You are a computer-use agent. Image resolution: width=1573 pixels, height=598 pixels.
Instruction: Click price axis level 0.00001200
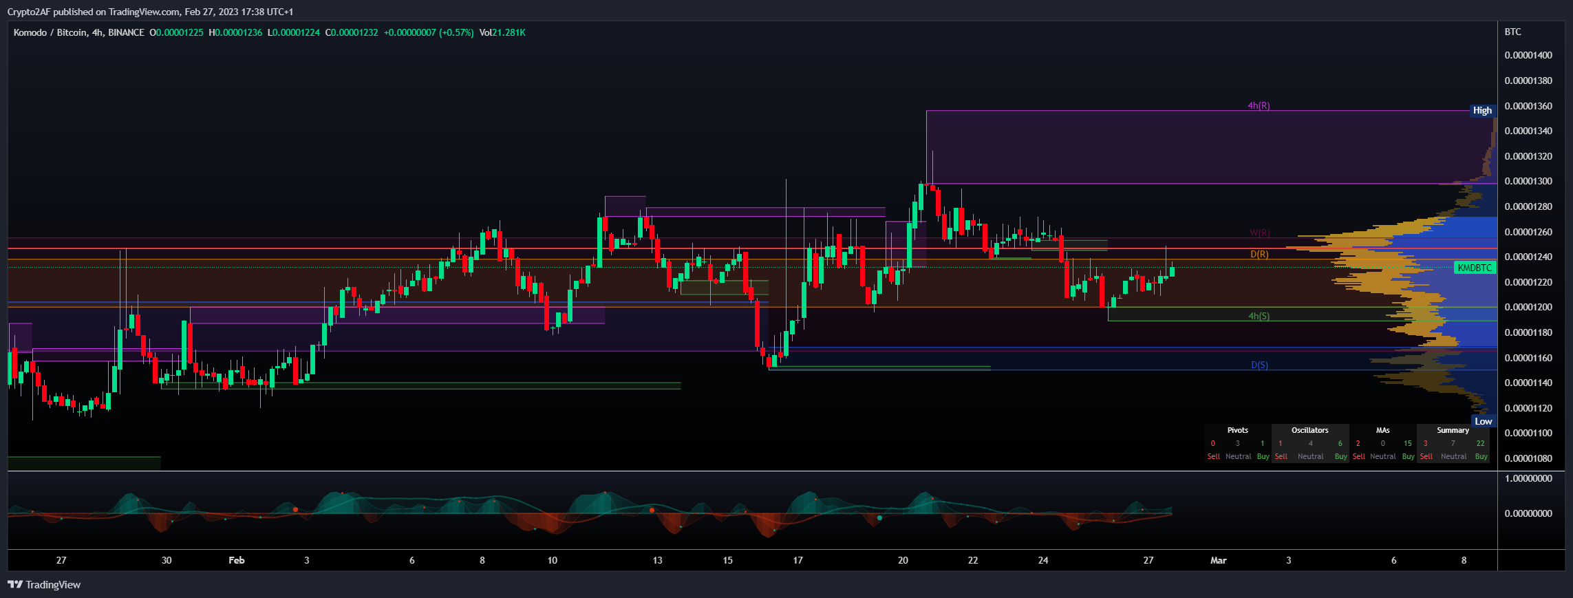point(1528,307)
